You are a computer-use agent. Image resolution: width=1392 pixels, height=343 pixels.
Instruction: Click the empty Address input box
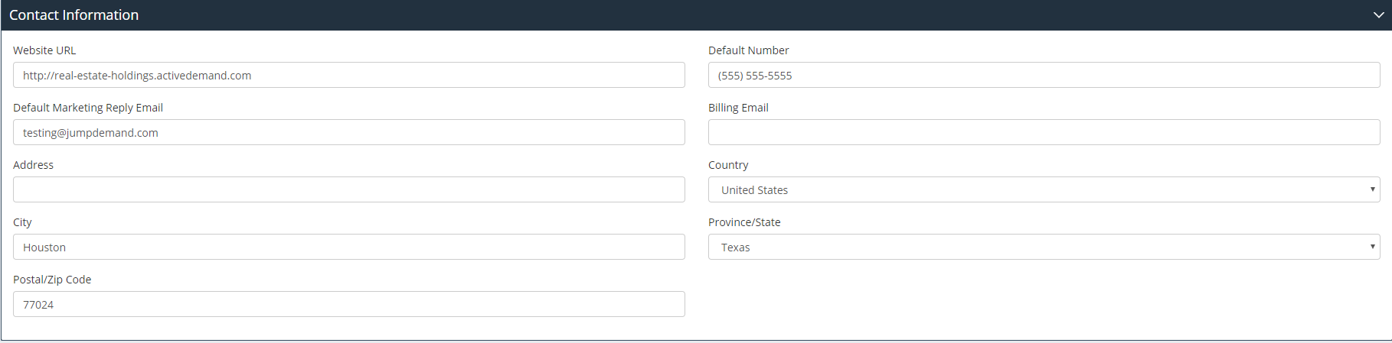point(348,189)
